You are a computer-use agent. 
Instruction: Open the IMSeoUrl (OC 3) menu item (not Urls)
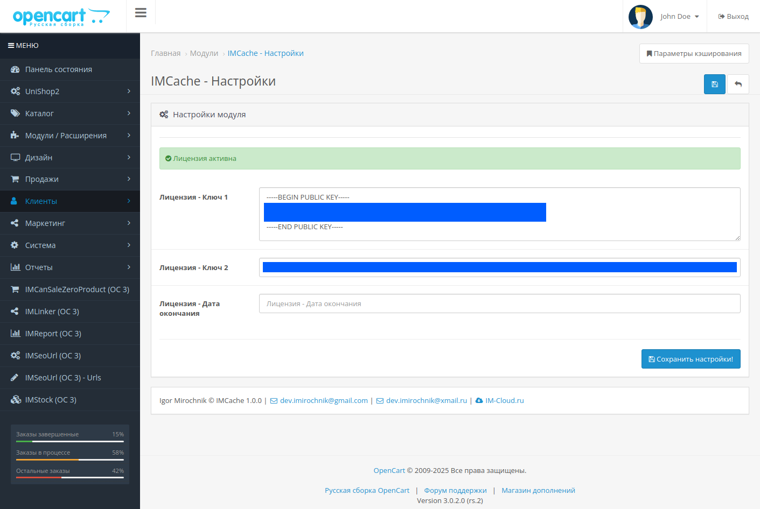pos(70,356)
